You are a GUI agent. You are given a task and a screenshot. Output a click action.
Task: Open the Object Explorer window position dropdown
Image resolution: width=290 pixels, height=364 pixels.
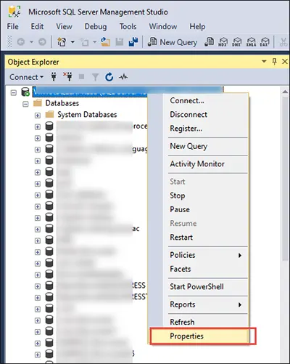click(x=264, y=62)
